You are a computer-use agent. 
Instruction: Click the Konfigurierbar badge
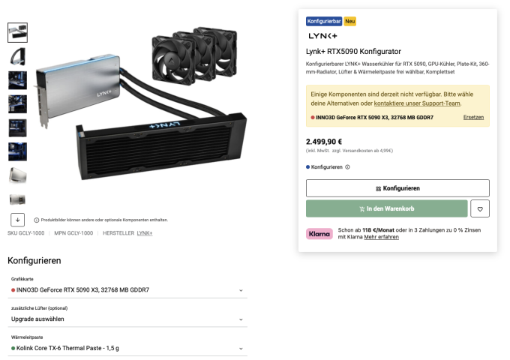tap(324, 22)
